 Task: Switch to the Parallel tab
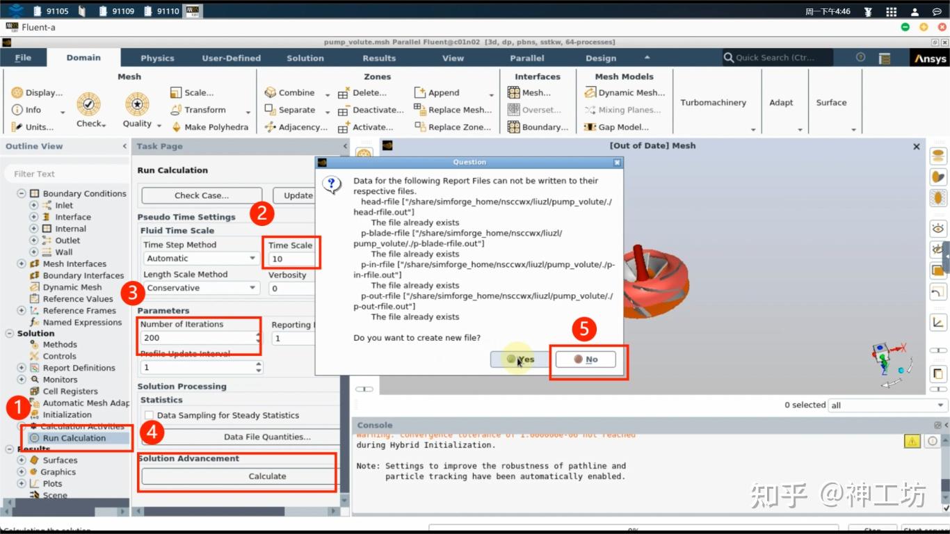[x=527, y=58]
